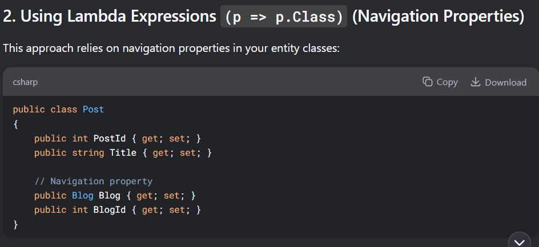
Task: Click the csharp language label
Action: pos(25,82)
